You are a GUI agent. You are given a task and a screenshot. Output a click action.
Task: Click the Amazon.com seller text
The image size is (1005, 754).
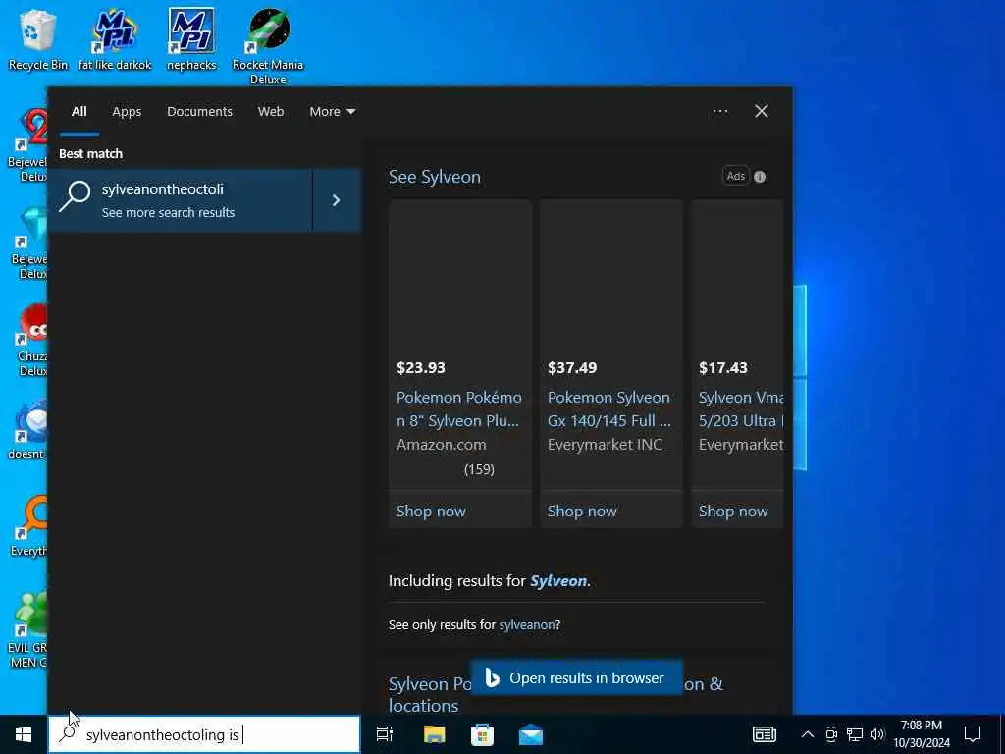(x=441, y=445)
